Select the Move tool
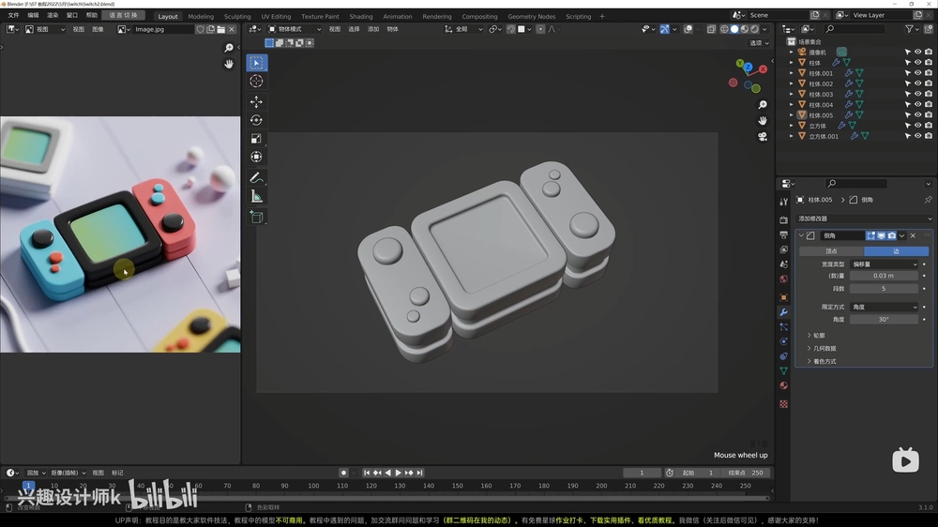Screen dimensions: 938x527 [257, 101]
